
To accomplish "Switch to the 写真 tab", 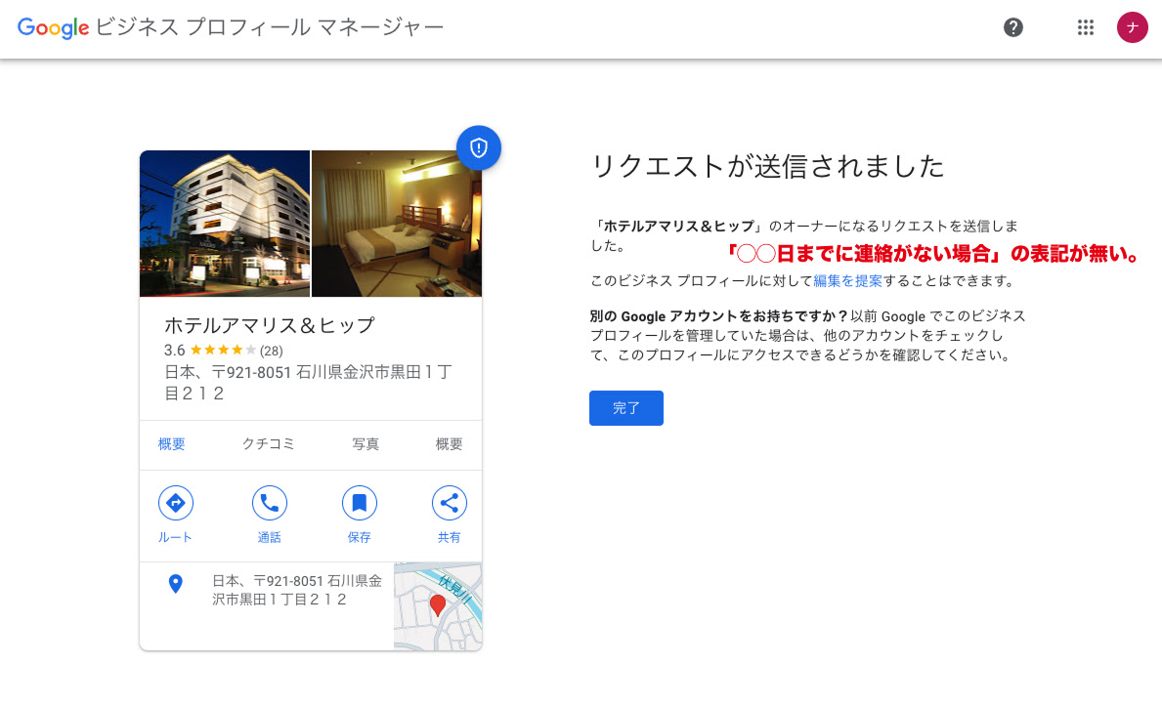I will 366,443.
